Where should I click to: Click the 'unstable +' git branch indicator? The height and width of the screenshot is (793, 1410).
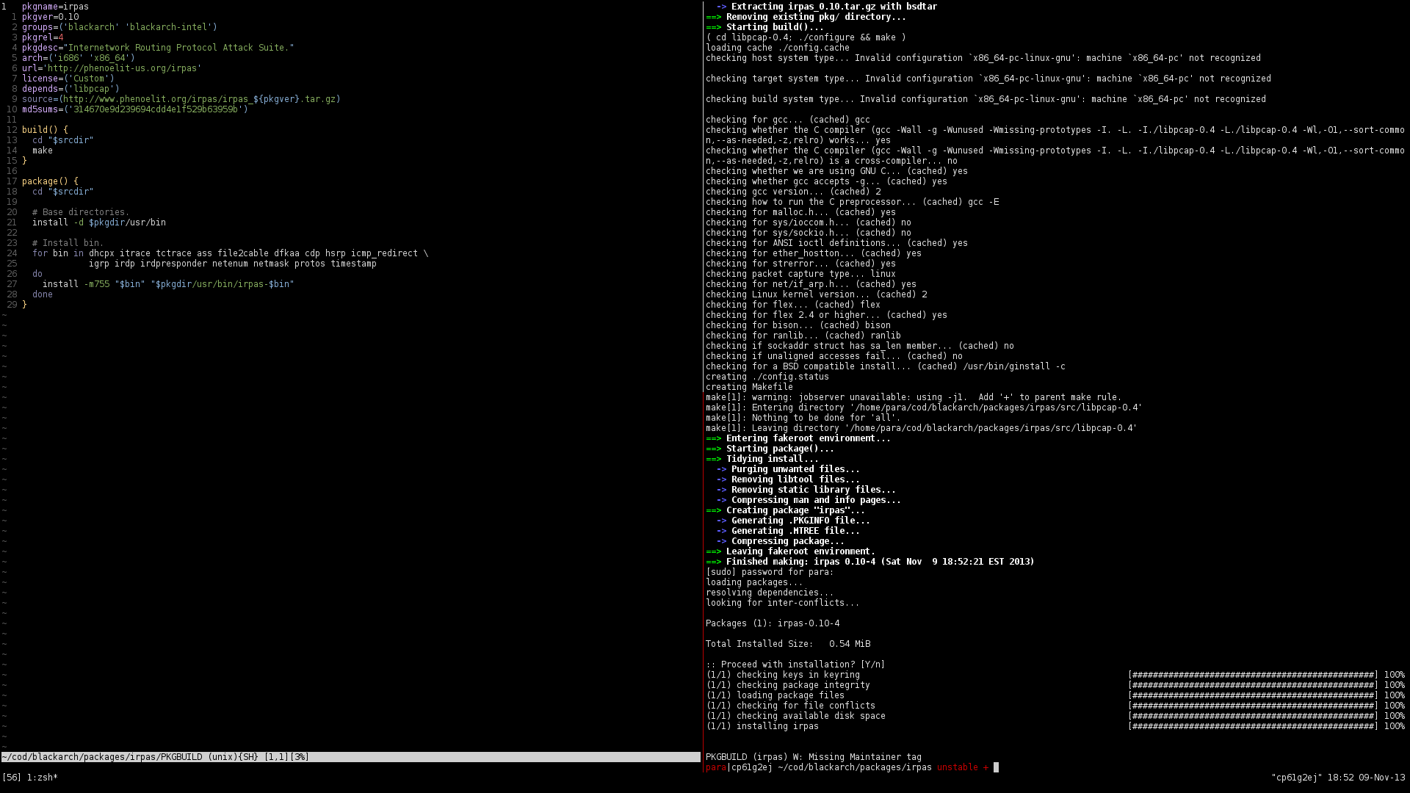tap(963, 767)
